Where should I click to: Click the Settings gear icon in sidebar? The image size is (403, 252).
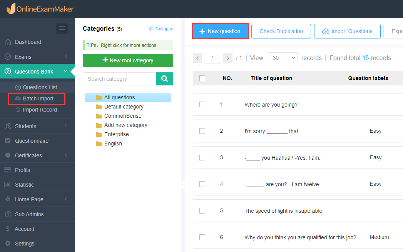click(x=8, y=243)
